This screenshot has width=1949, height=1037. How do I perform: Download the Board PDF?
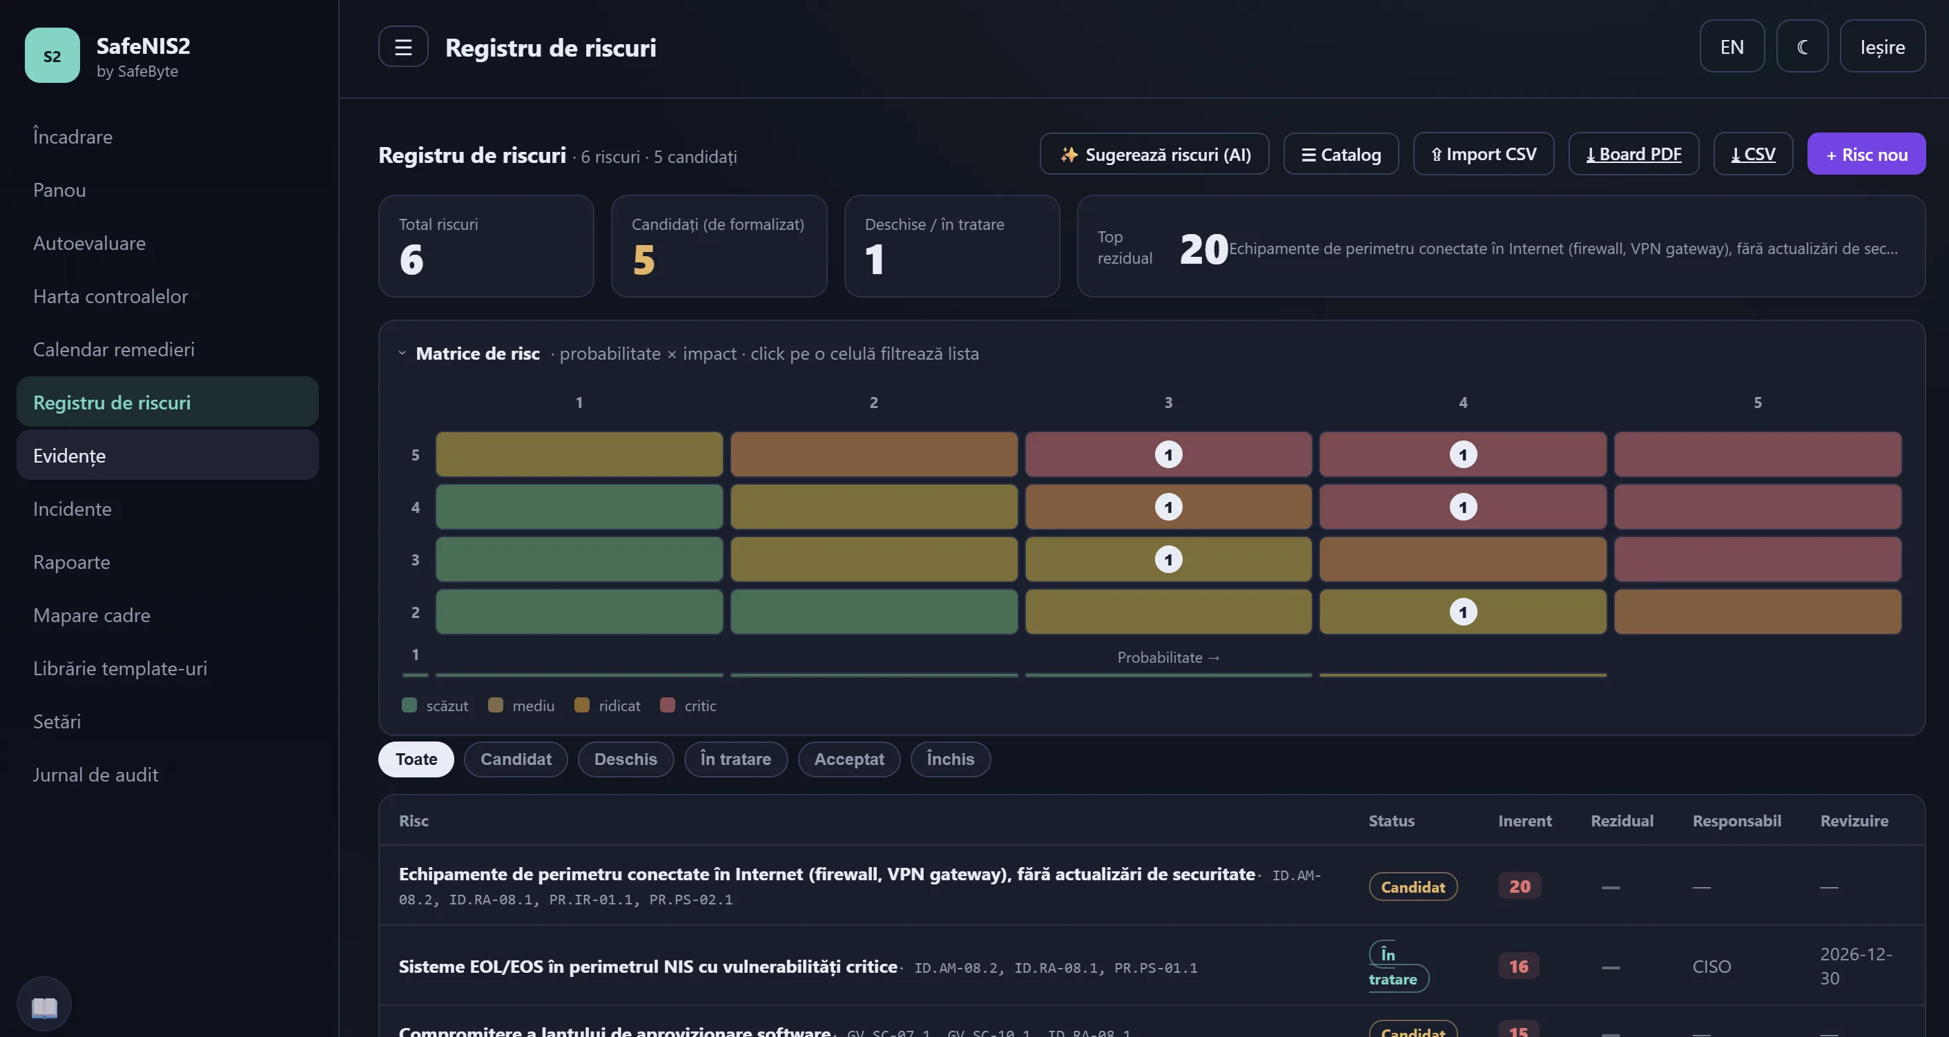(x=1633, y=154)
